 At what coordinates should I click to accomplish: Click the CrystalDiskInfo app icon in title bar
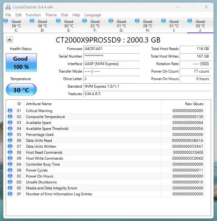tap(8, 7)
